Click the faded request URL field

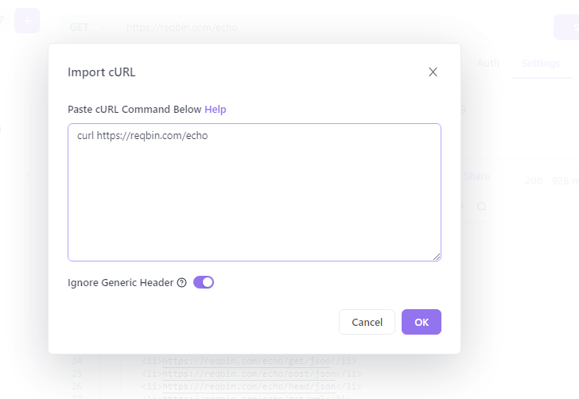pos(182,27)
